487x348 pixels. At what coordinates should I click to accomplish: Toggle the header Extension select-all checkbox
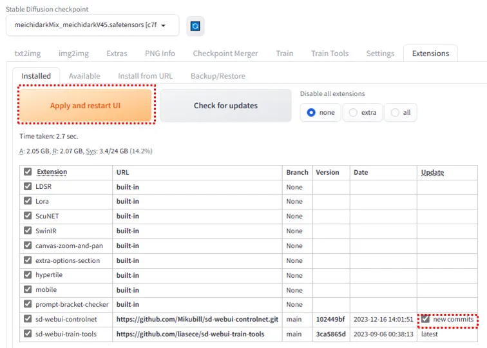pos(28,171)
